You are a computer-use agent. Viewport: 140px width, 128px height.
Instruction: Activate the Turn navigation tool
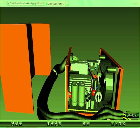tap(56, 124)
